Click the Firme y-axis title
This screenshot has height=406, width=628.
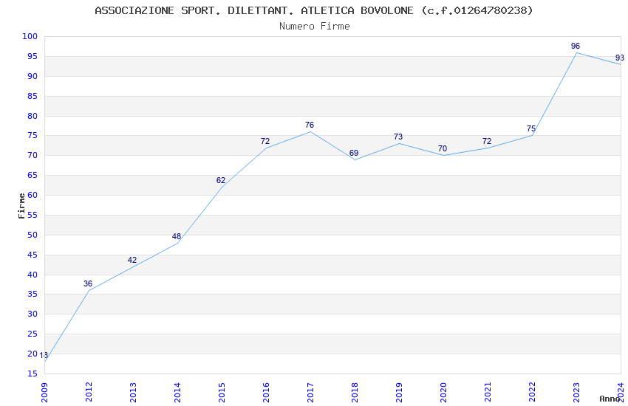pos(21,206)
